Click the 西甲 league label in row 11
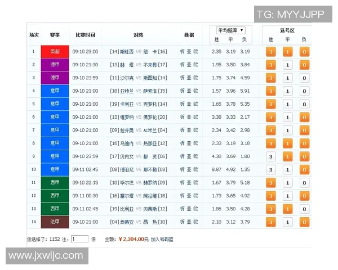 click(55, 183)
